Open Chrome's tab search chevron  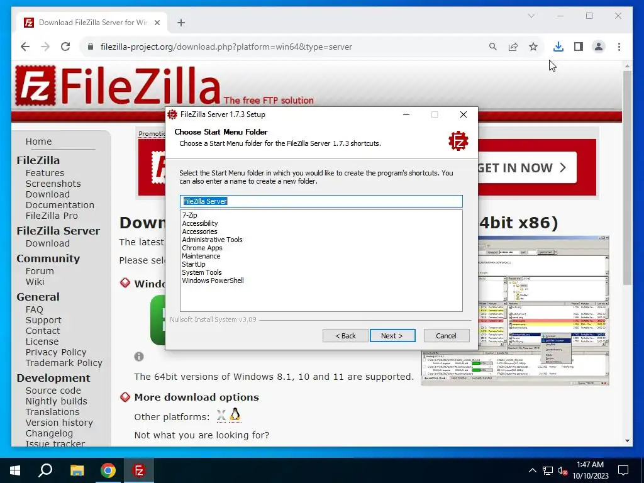[x=531, y=16]
